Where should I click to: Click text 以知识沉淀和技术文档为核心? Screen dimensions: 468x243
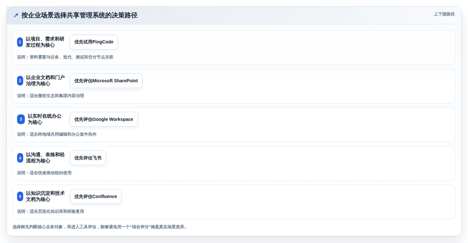[45, 196]
